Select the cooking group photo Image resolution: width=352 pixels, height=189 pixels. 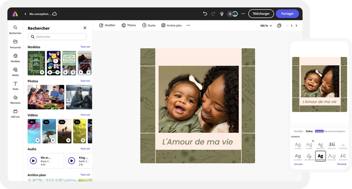[46, 97]
